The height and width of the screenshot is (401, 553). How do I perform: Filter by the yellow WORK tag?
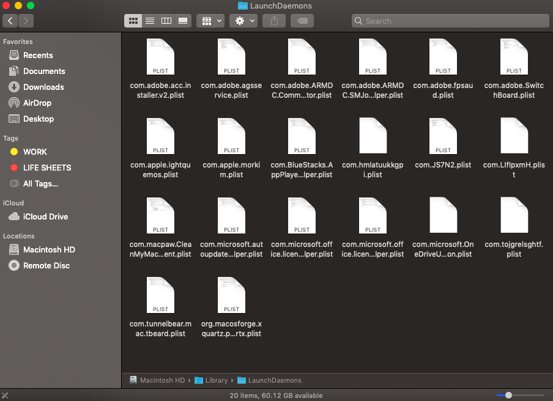point(35,152)
